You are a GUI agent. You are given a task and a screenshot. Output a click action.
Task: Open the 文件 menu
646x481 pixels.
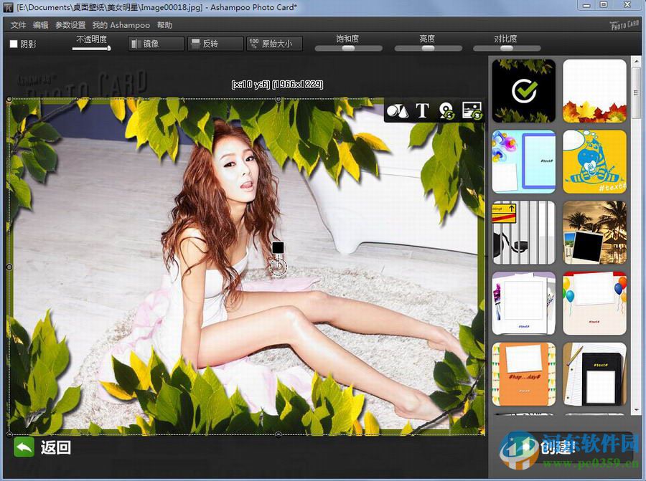17,25
